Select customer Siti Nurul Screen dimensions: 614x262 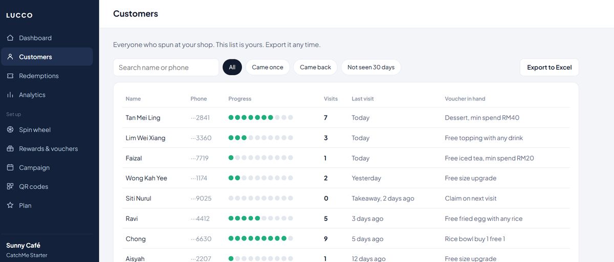point(138,199)
